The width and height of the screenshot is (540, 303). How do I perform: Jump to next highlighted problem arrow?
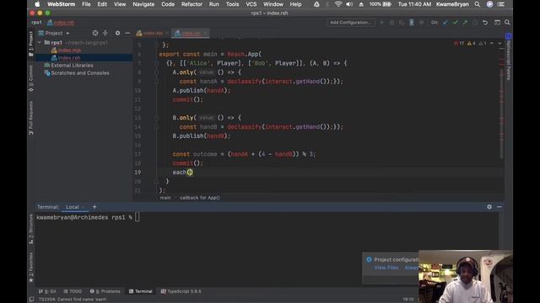499,43
